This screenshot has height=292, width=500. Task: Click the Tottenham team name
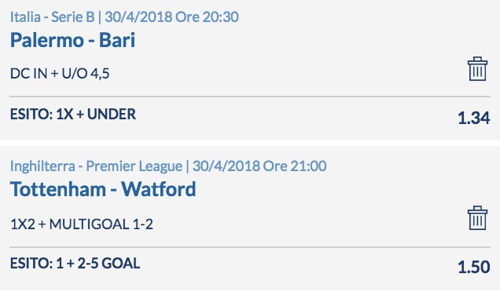pyautogui.click(x=58, y=189)
